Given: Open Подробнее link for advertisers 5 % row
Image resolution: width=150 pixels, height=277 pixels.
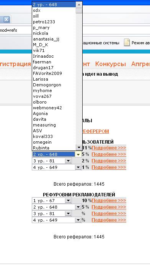Looking at the screenshot, I should pos(109,207).
